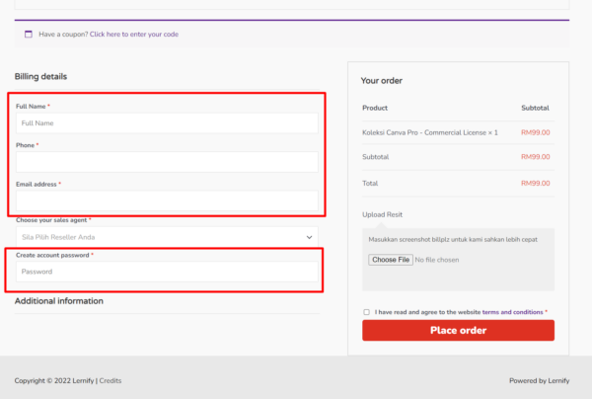This screenshot has width=592, height=399.
Task: Focus the Create account password field
Action: click(167, 271)
